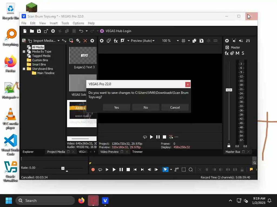277x207 pixels.
Task: Click the Undo arrow
Action: (81, 31)
